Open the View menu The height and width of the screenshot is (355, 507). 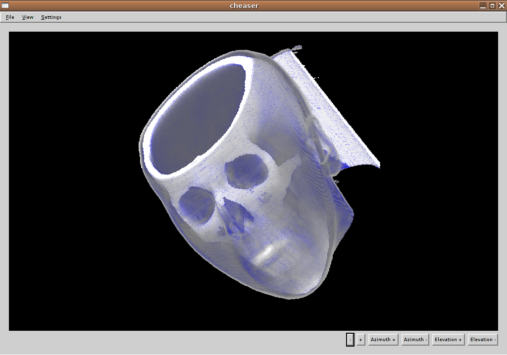(28, 17)
